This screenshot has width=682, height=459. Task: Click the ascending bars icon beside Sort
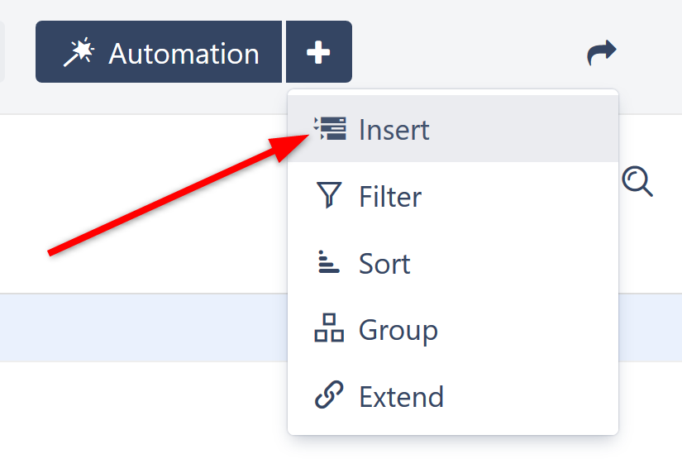point(328,263)
